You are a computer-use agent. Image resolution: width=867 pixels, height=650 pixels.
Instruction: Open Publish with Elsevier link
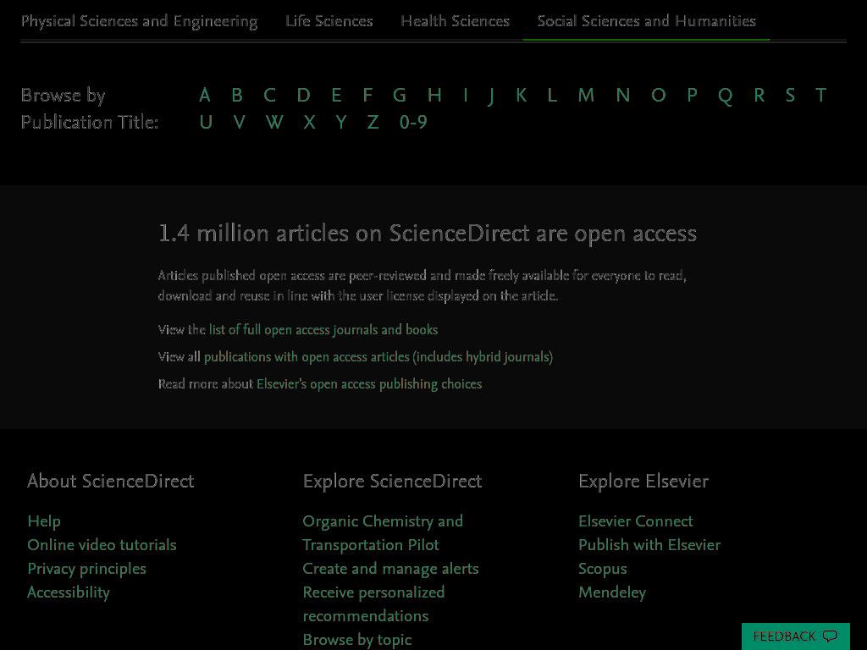[x=649, y=545]
